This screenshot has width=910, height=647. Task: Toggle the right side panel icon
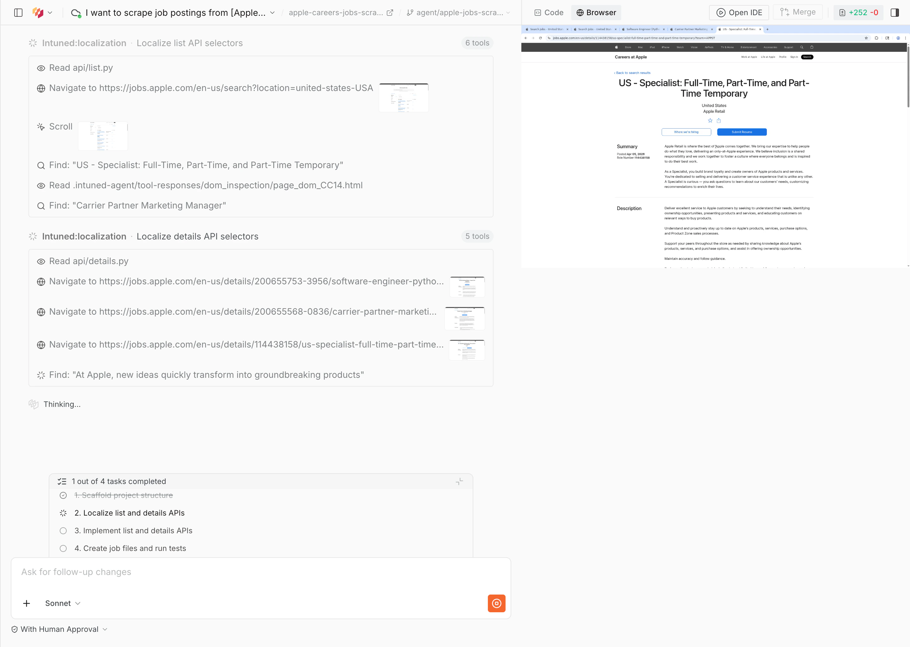[x=895, y=13]
